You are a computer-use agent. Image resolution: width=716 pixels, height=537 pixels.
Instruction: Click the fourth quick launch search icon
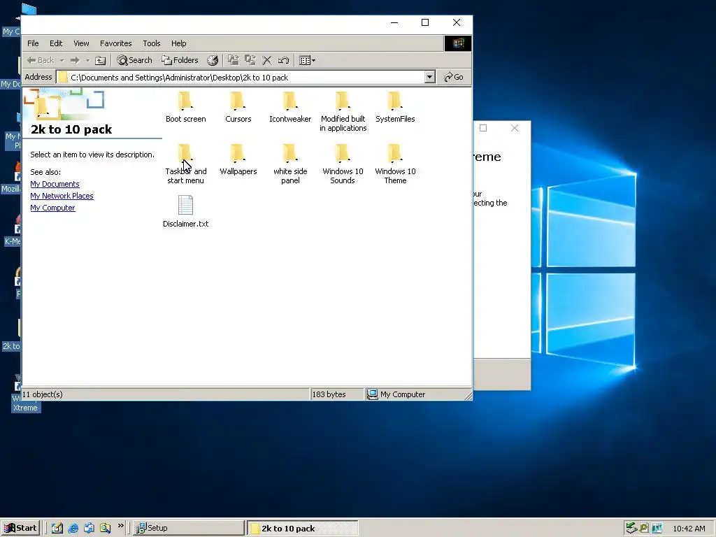tap(106, 528)
